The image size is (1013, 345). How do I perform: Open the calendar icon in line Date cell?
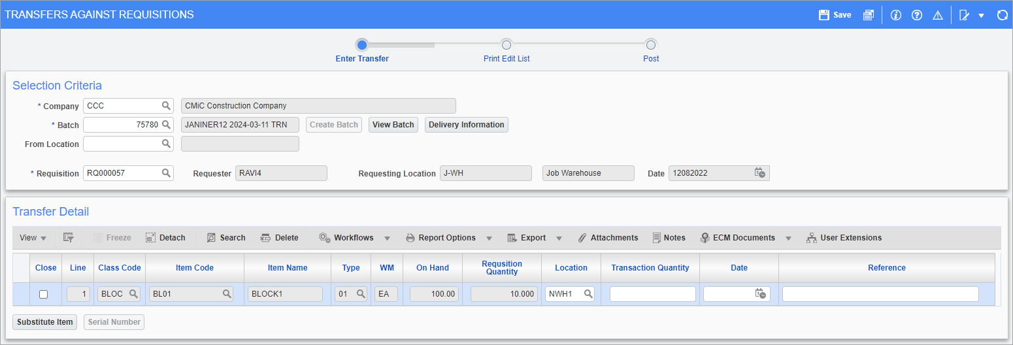coord(761,294)
